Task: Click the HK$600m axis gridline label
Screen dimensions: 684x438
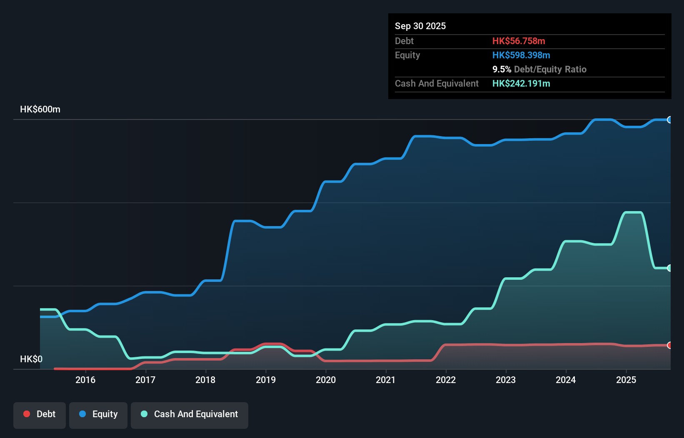Action: 40,109
